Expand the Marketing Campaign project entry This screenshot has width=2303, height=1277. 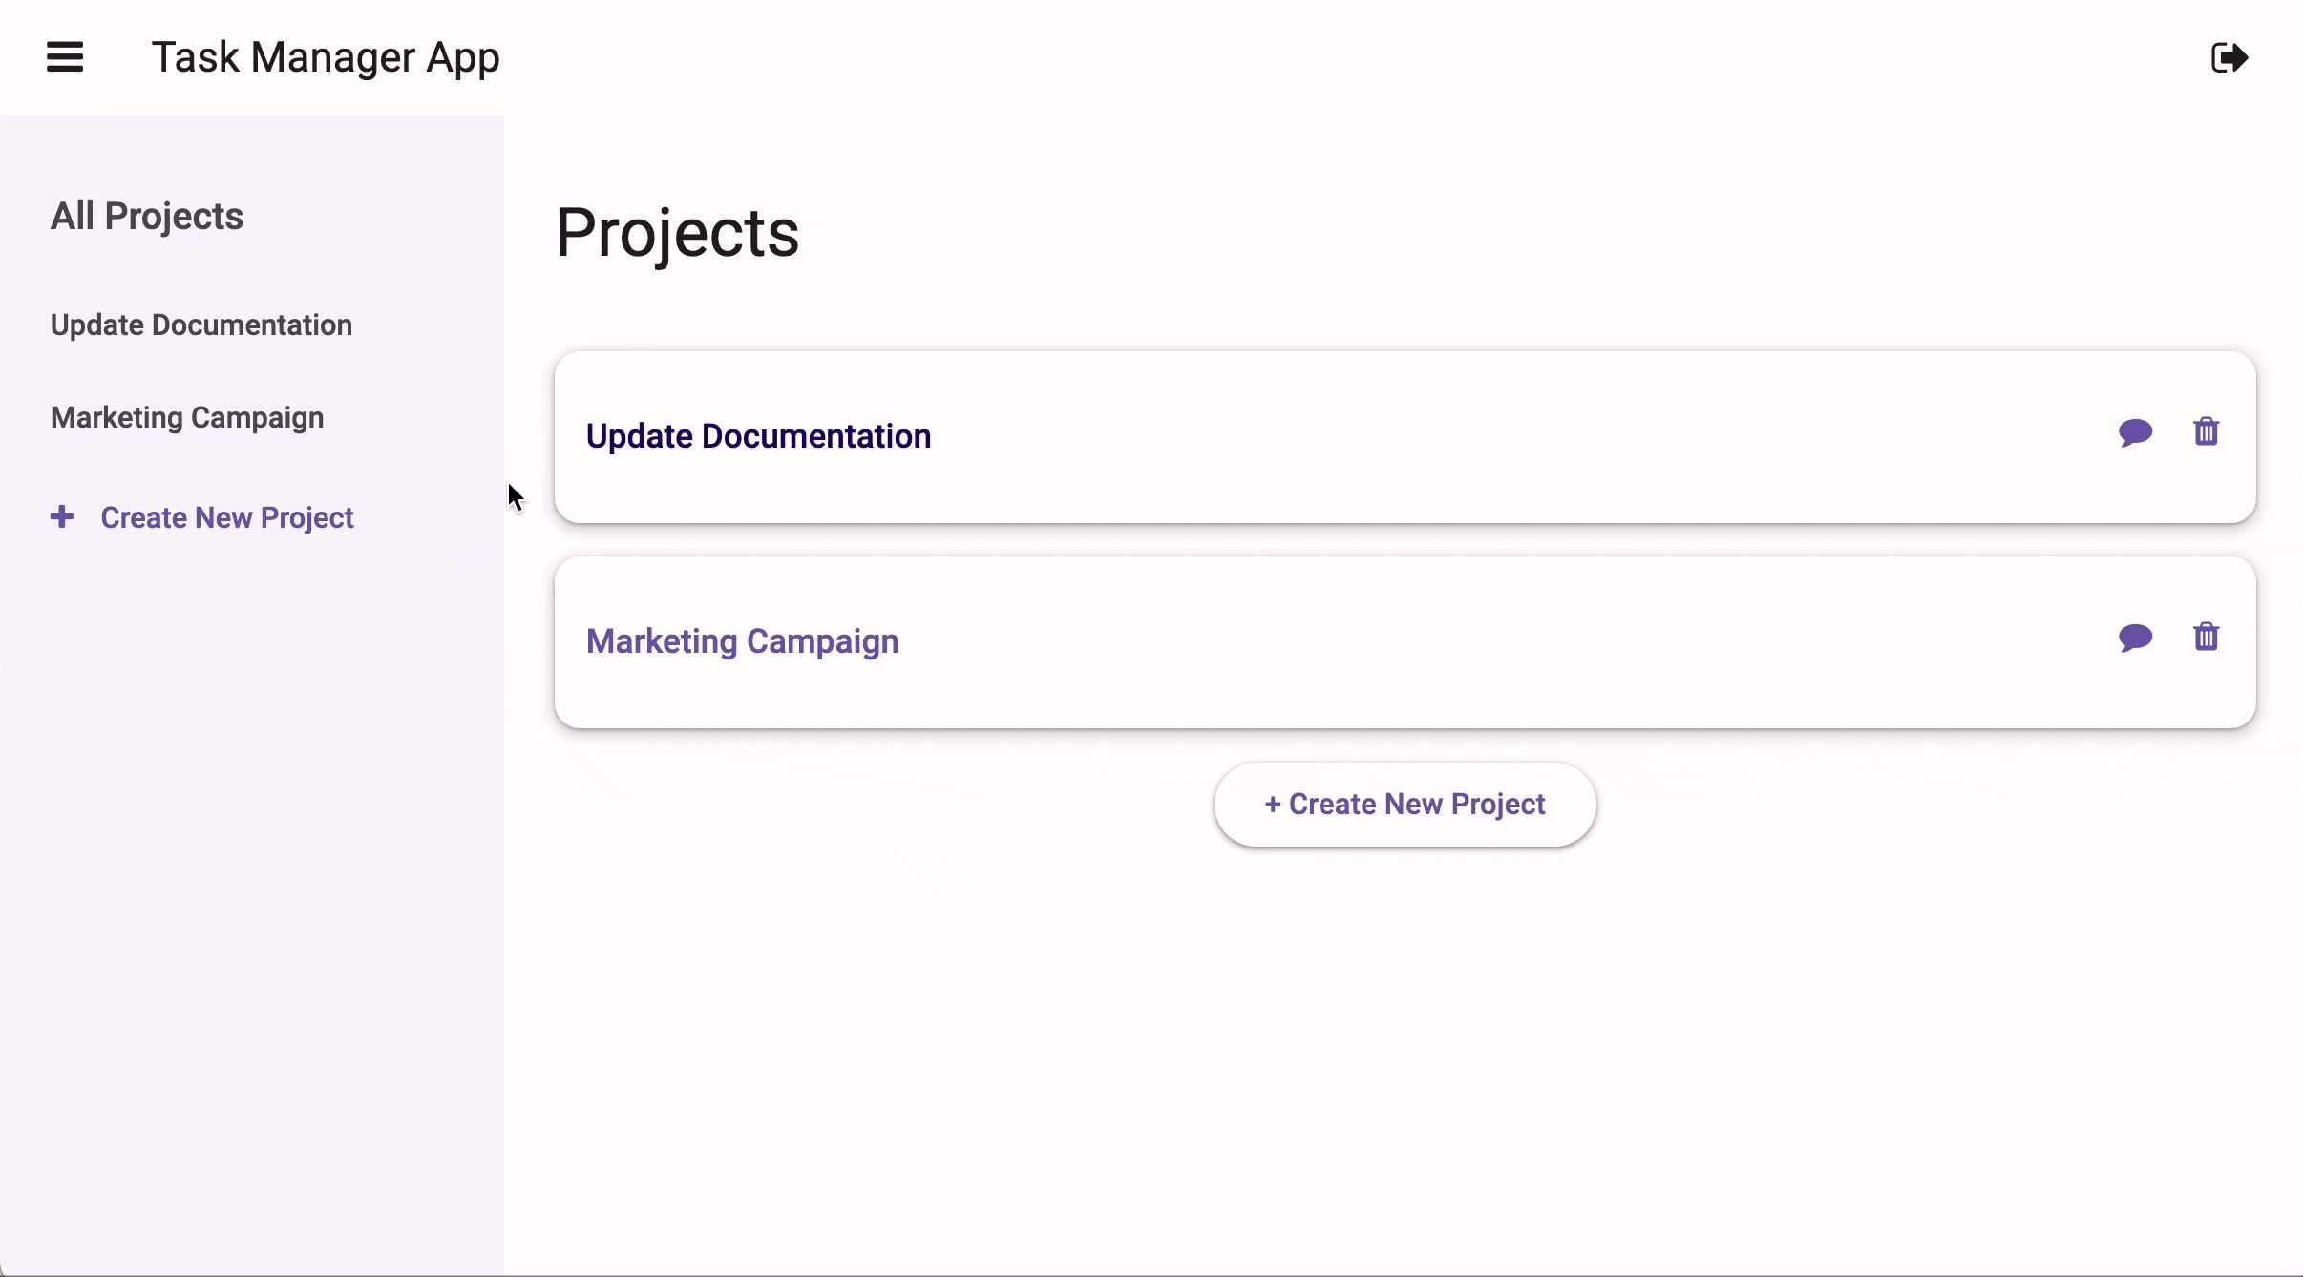click(x=743, y=640)
